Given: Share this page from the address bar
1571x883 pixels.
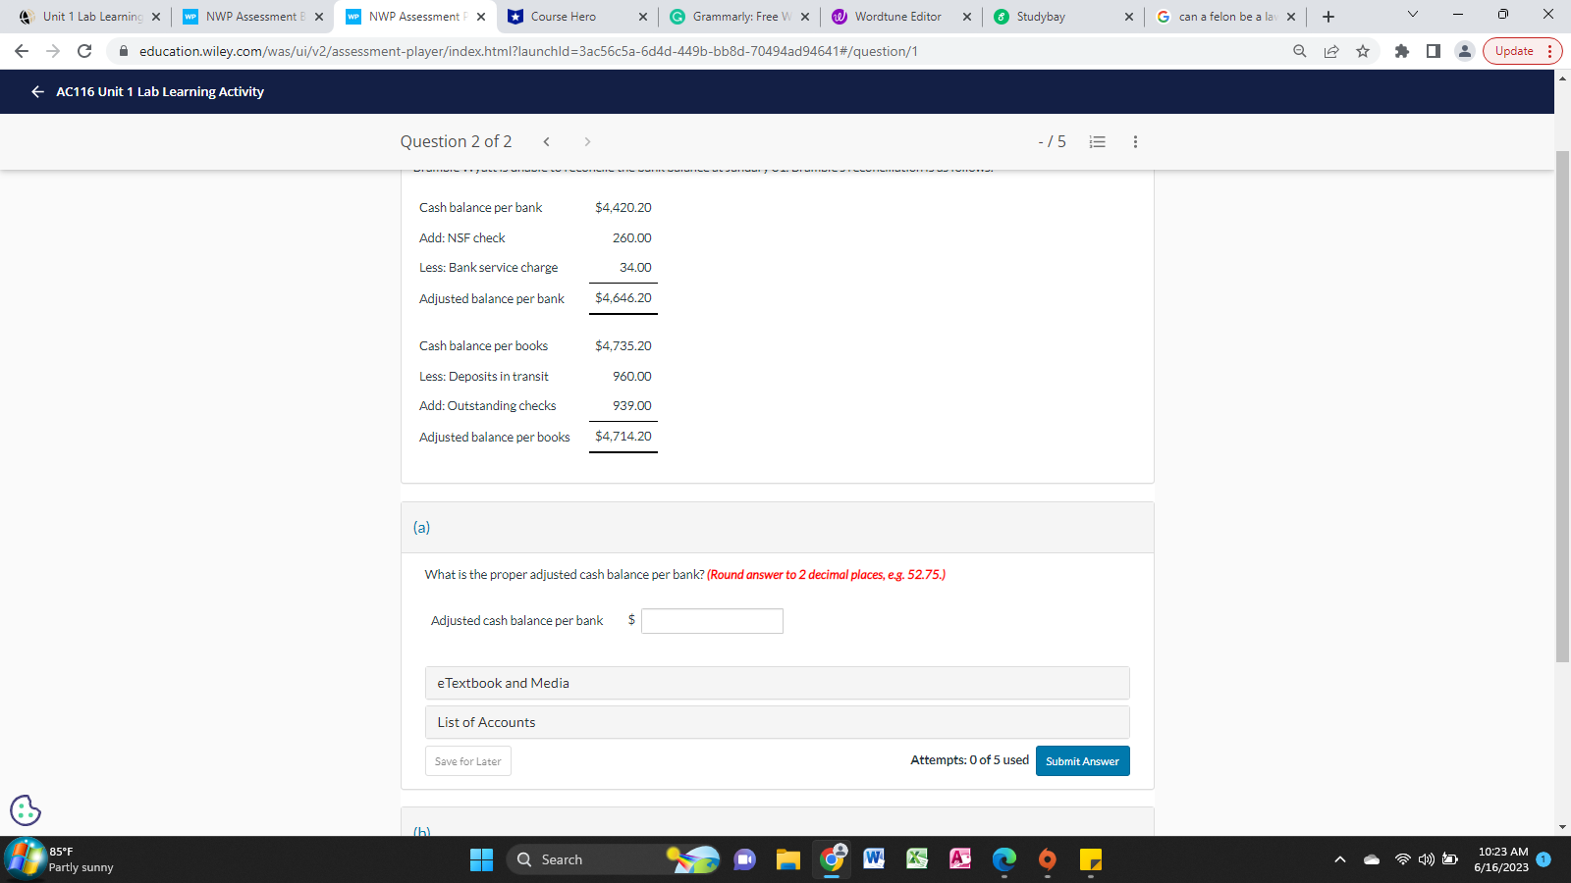Looking at the screenshot, I should click(x=1331, y=51).
